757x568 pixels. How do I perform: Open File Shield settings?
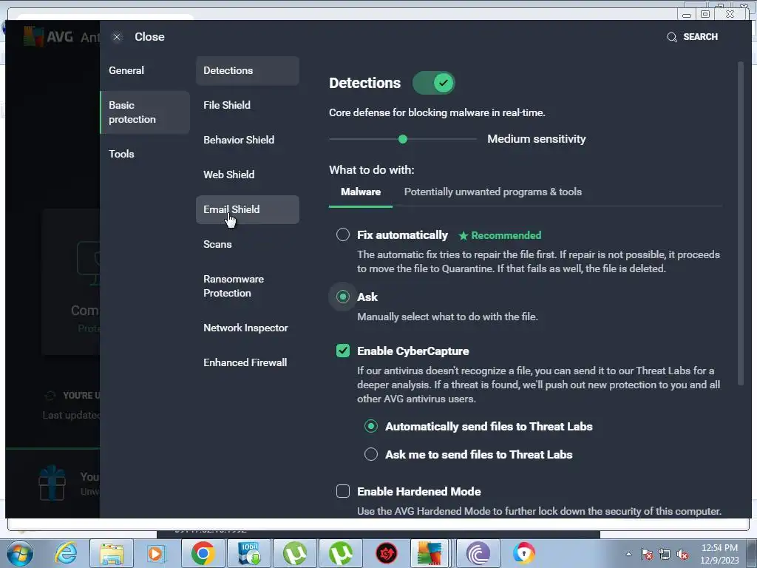[x=247, y=105]
